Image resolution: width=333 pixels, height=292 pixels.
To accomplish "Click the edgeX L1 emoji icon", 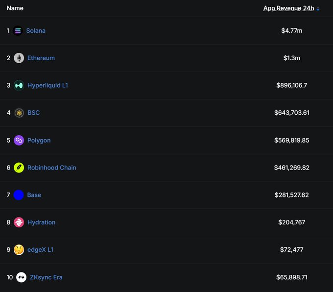I will (x=19, y=250).
